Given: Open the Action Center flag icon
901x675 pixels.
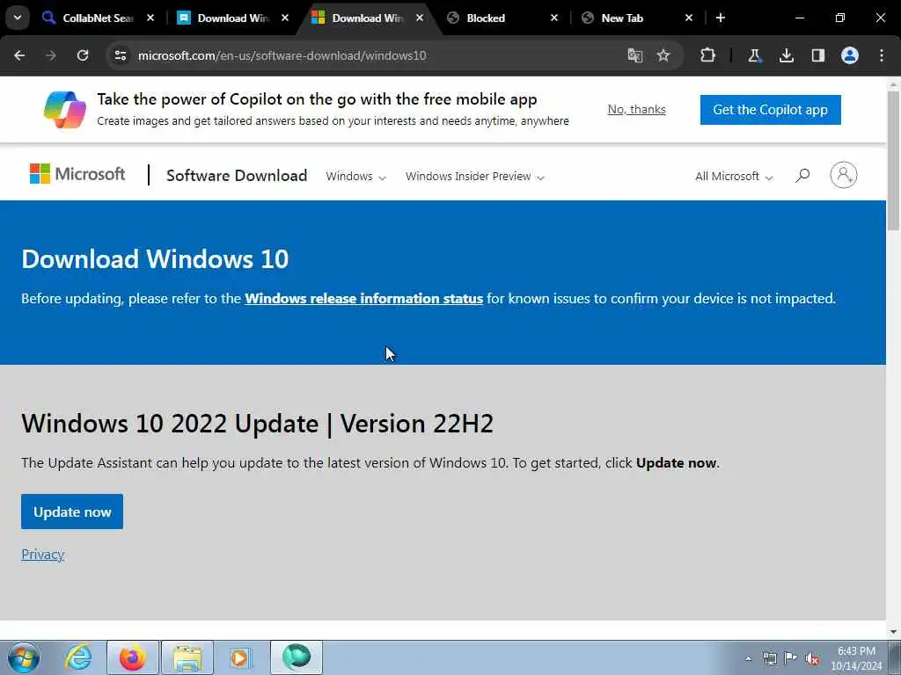Looking at the screenshot, I should point(791,658).
